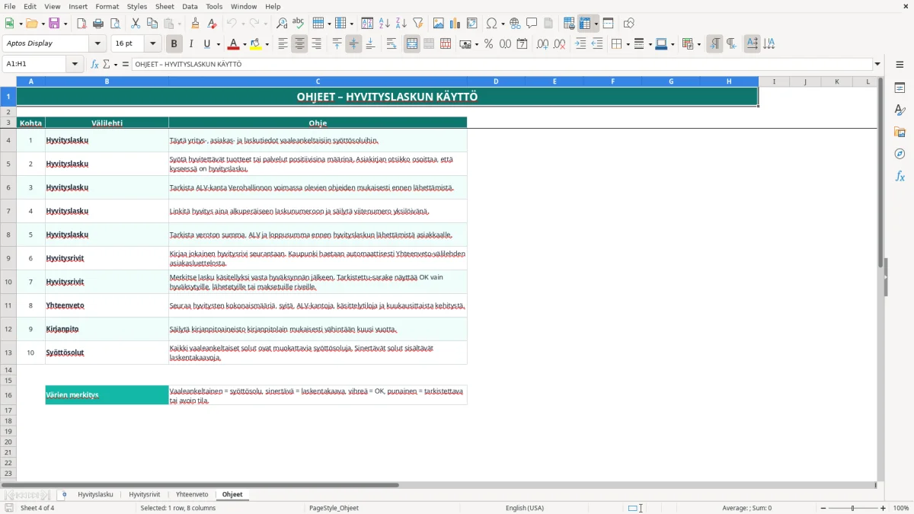Toggle Center Horizontally alignment
914x514 pixels.
point(299,44)
